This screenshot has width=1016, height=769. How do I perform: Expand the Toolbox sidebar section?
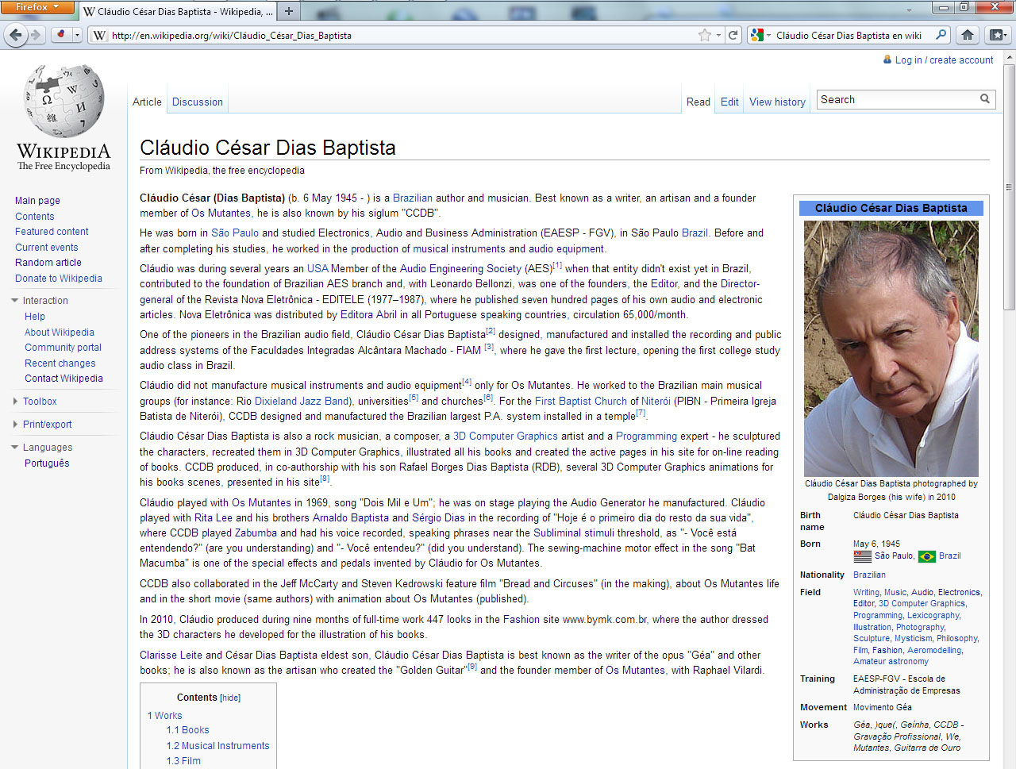pos(15,402)
